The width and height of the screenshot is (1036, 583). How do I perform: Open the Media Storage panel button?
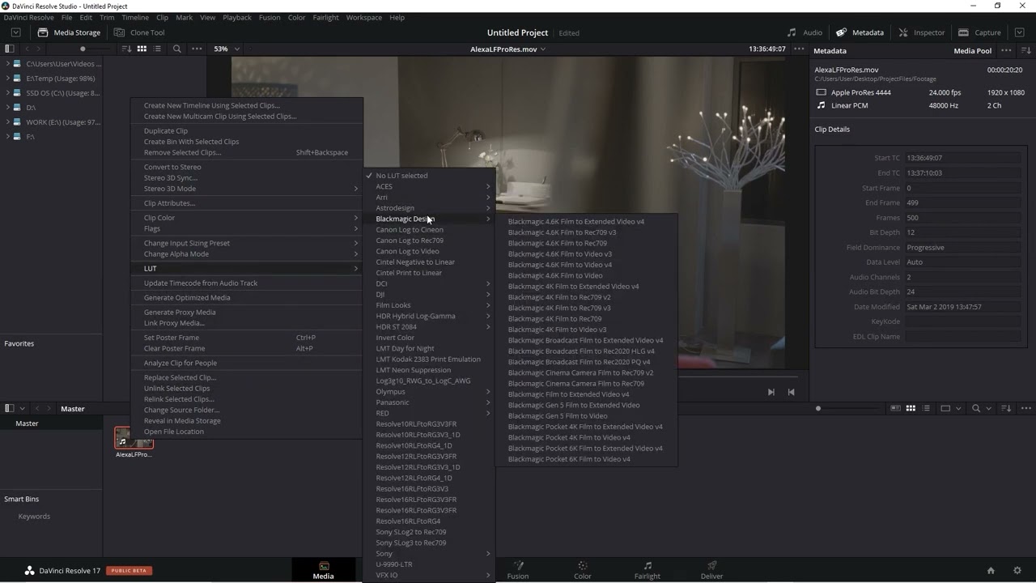[x=69, y=32]
